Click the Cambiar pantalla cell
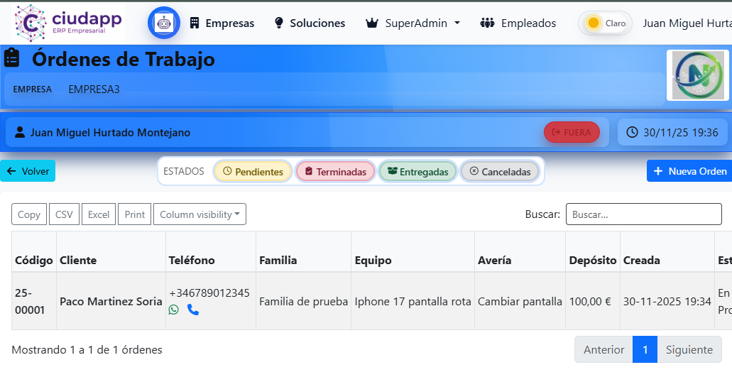Viewport: 732px width, 377px height. coord(520,302)
